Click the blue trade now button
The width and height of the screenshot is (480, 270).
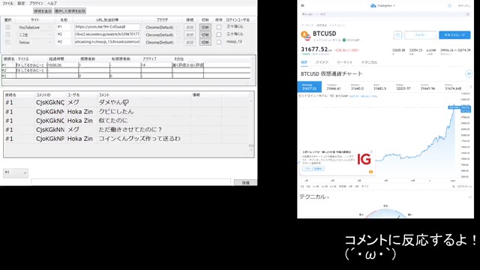(x=454, y=35)
